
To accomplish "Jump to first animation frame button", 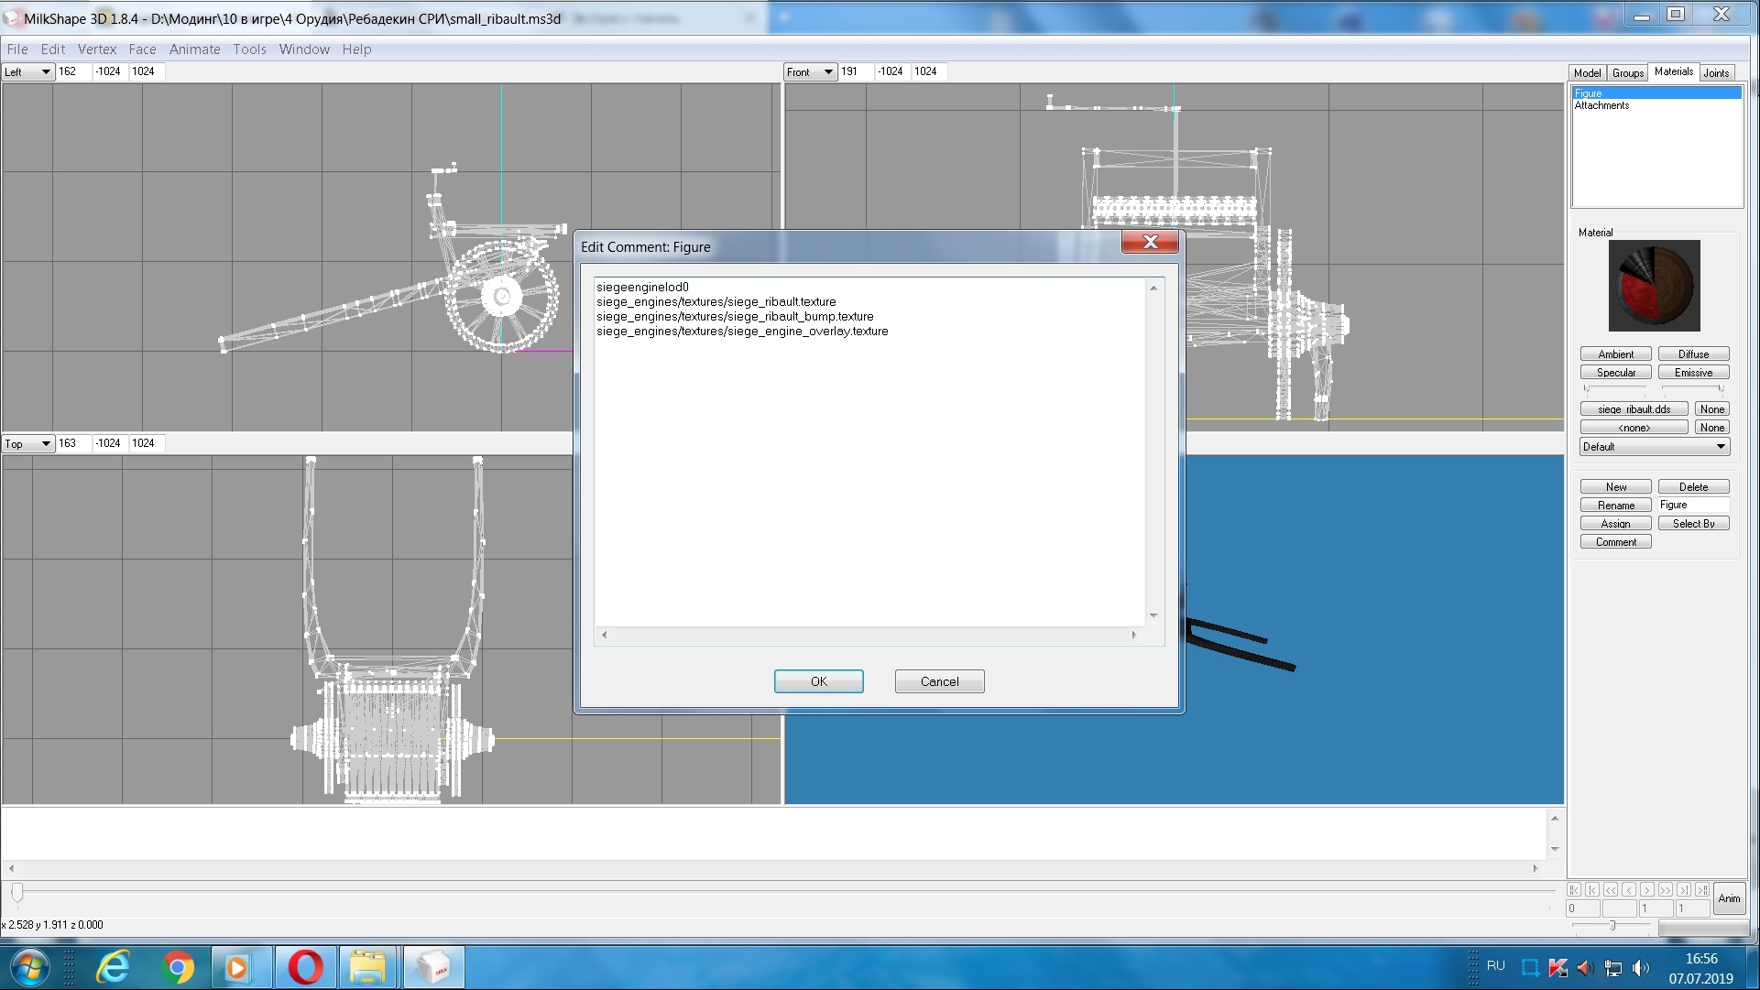I will [x=1574, y=889].
